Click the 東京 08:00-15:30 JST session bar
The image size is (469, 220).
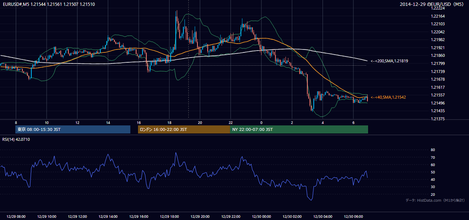tap(73, 129)
